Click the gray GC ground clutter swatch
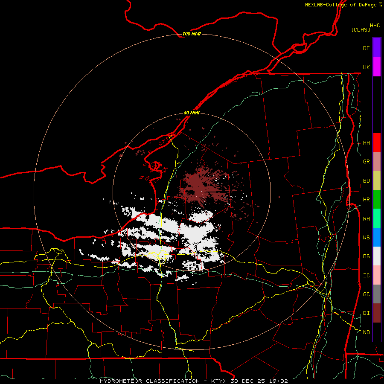 point(377,294)
